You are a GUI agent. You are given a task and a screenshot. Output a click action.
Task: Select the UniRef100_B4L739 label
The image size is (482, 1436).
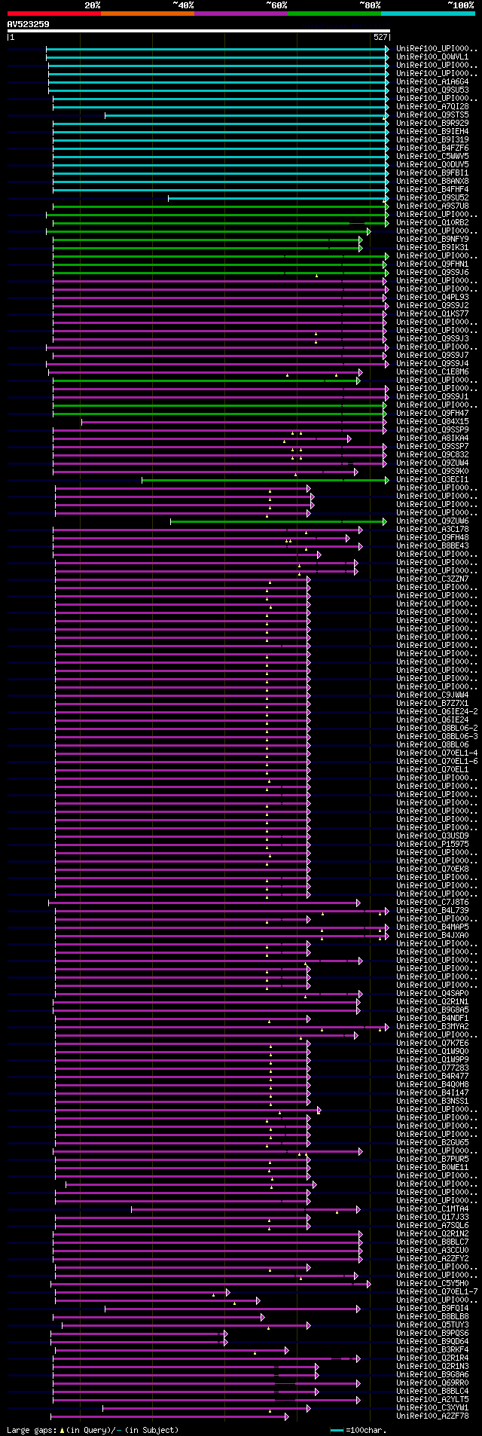click(432, 910)
